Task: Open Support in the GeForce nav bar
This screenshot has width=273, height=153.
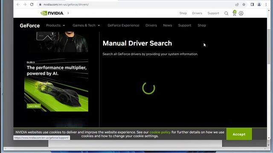Action: tap(185, 25)
